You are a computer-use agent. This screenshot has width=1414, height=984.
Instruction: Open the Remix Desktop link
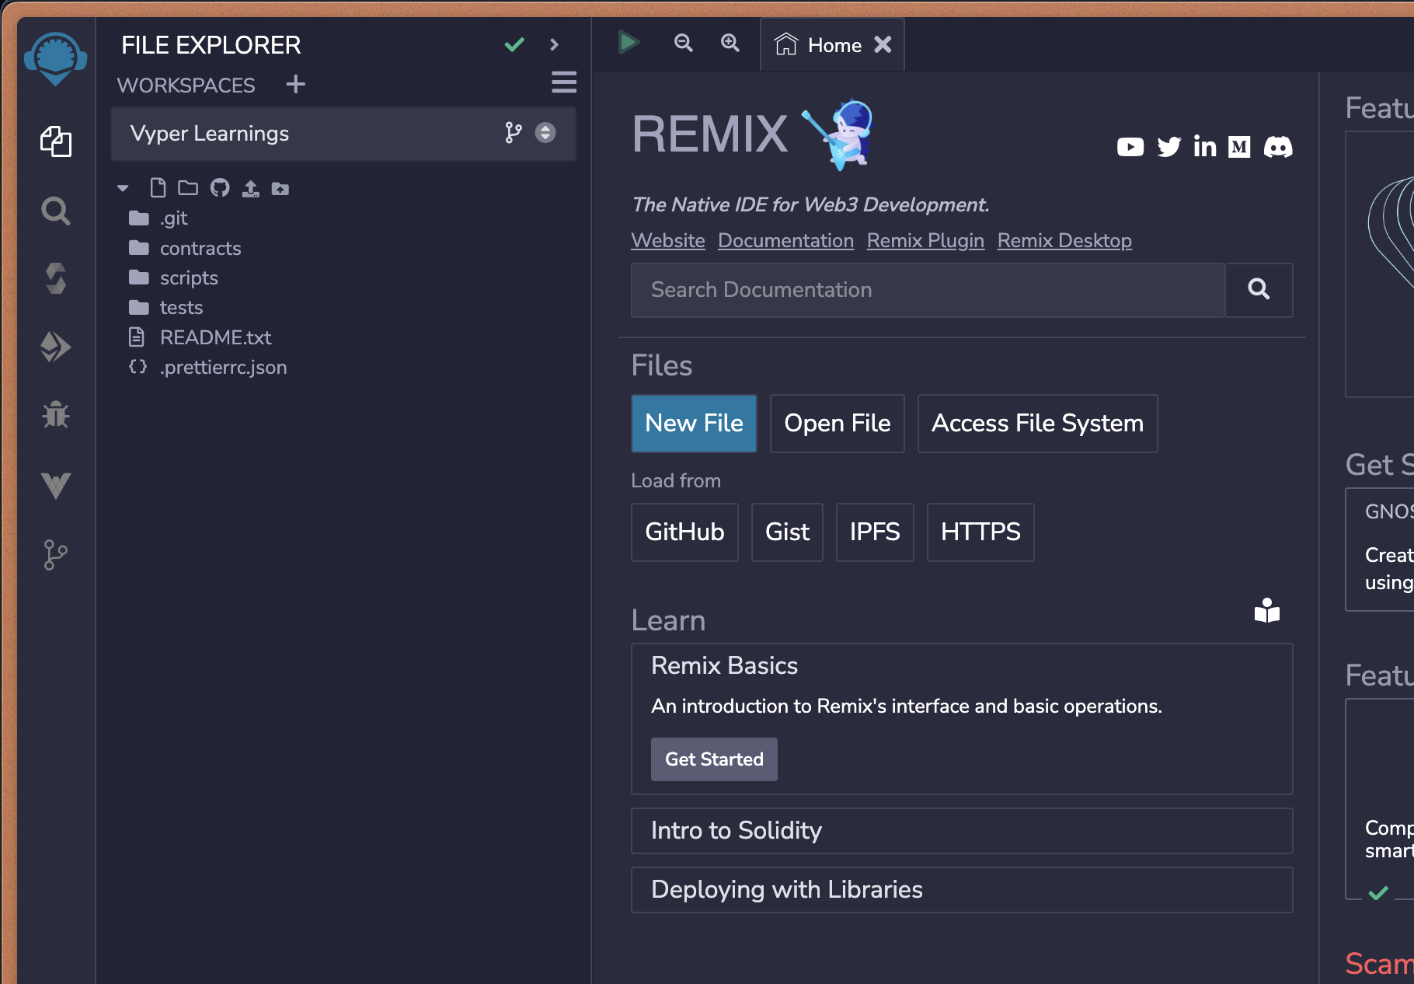[x=1064, y=240]
